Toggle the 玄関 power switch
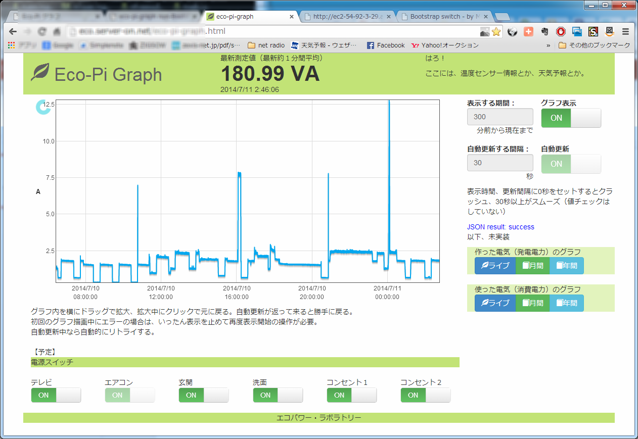This screenshot has width=638, height=439. (203, 395)
